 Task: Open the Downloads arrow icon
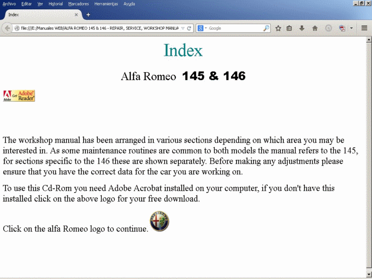click(x=302, y=28)
